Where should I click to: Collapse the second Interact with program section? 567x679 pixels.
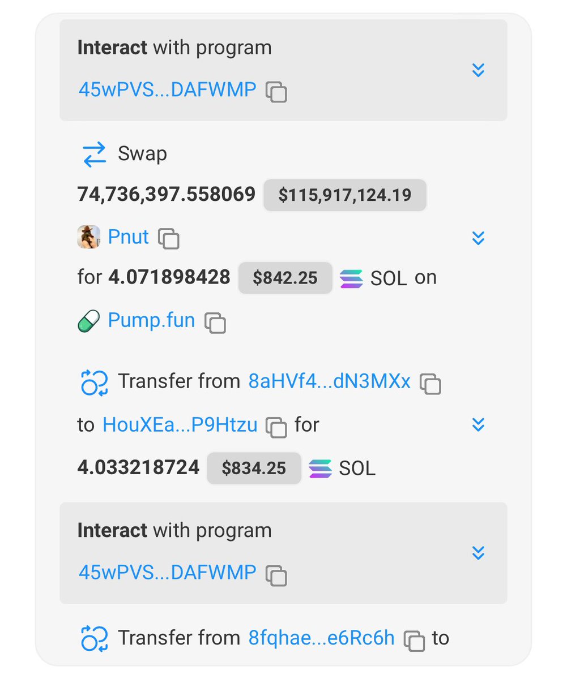pos(479,553)
